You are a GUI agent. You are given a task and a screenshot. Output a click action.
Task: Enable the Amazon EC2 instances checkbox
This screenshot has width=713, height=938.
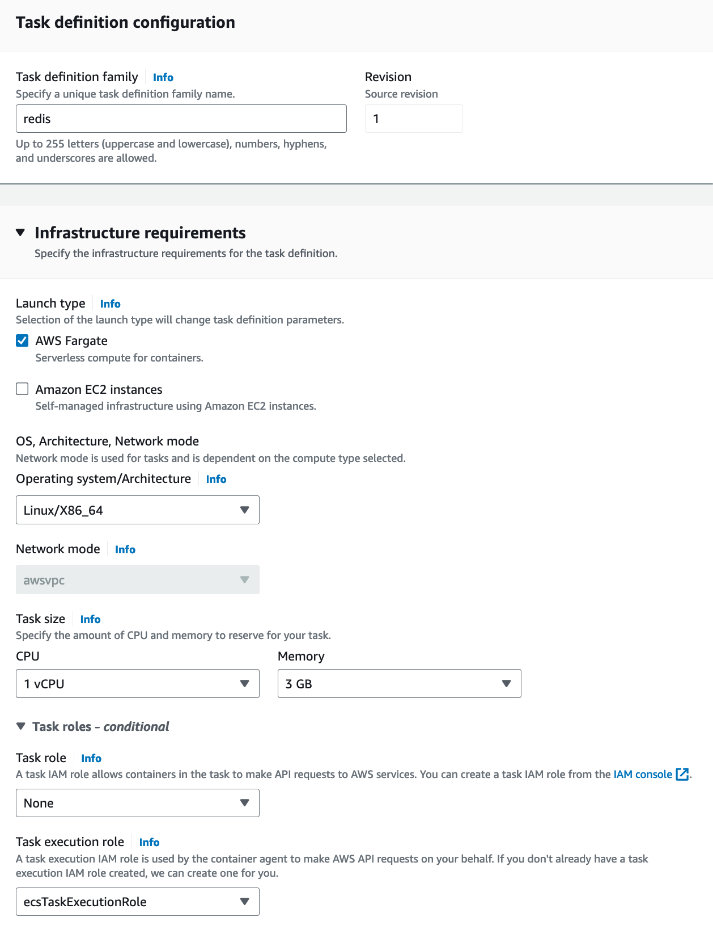pyautogui.click(x=22, y=389)
